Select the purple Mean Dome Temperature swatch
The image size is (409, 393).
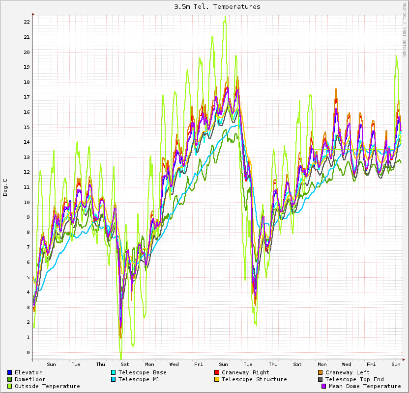pyautogui.click(x=324, y=386)
